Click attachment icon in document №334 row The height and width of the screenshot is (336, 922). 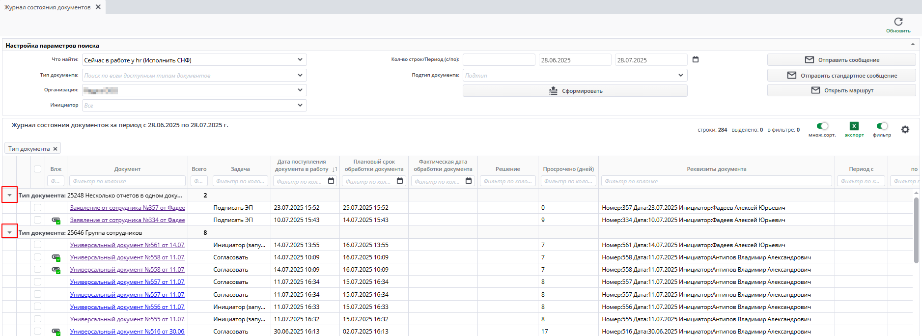click(56, 220)
